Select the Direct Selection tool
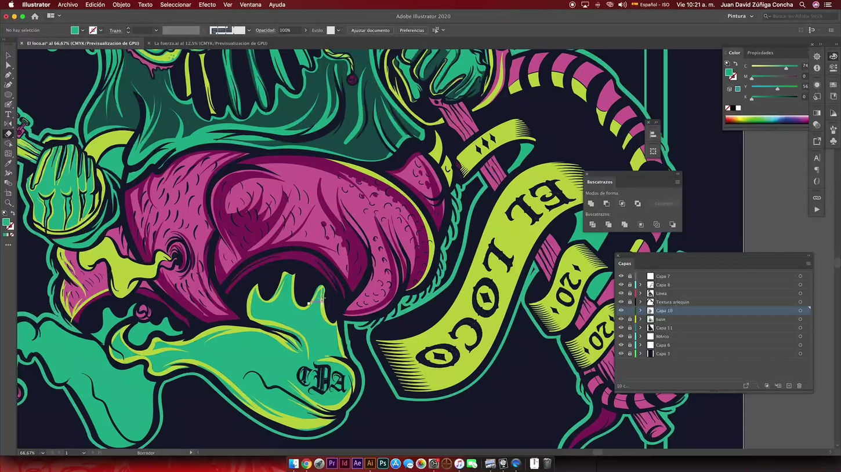The image size is (841, 472). 8,65
